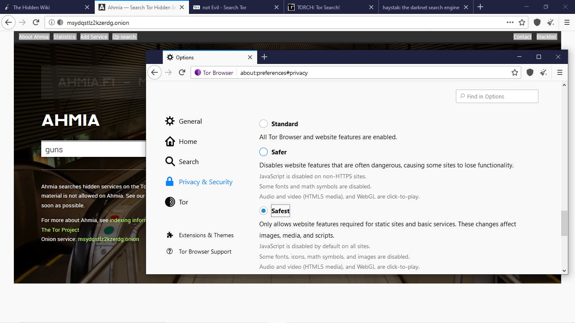The width and height of the screenshot is (575, 323).
Task: Go forward in the Ahmia browser window
Action: tap(22, 23)
